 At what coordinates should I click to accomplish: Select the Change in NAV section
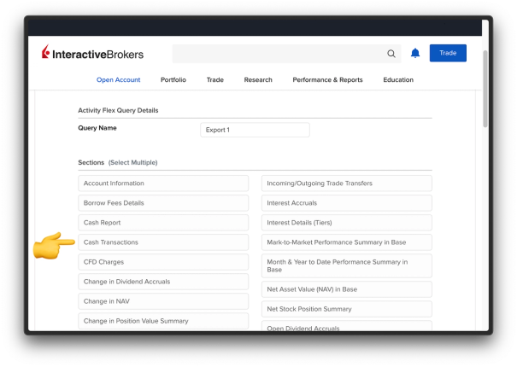click(163, 301)
